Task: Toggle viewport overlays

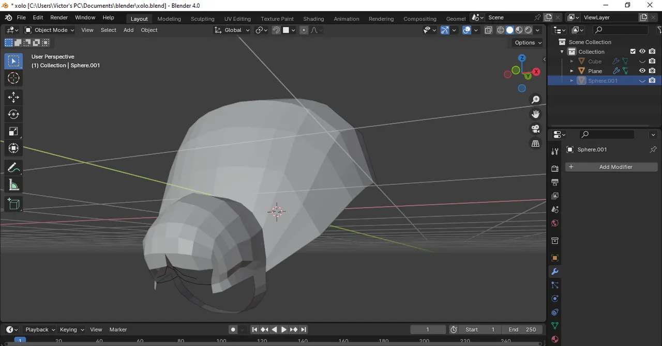Action: click(467, 30)
